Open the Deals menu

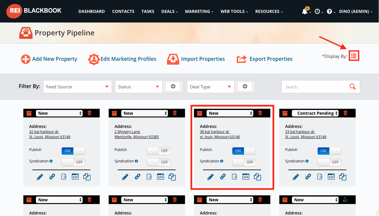pos(170,11)
